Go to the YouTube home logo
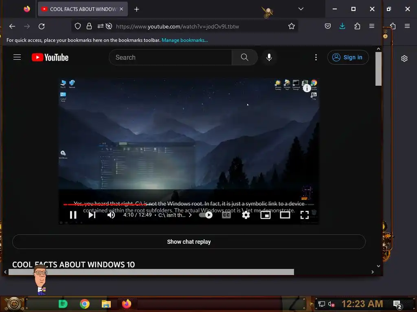The image size is (417, 312). click(x=50, y=57)
